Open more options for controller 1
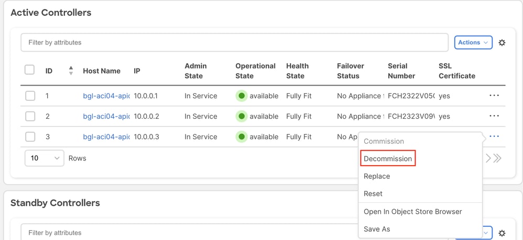This screenshot has width=523, height=240. click(494, 96)
